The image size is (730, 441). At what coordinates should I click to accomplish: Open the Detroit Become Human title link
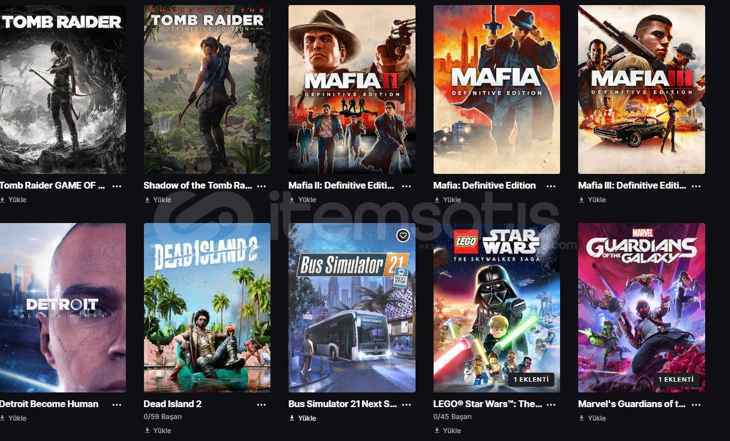pos(49,404)
